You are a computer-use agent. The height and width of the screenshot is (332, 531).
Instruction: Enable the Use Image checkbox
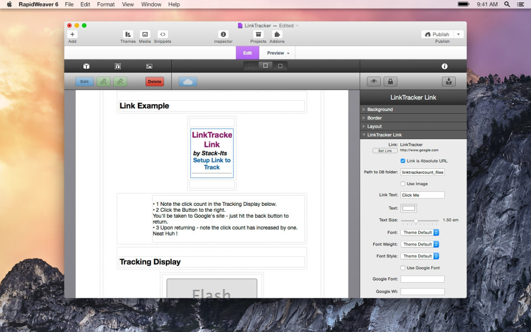(403, 184)
